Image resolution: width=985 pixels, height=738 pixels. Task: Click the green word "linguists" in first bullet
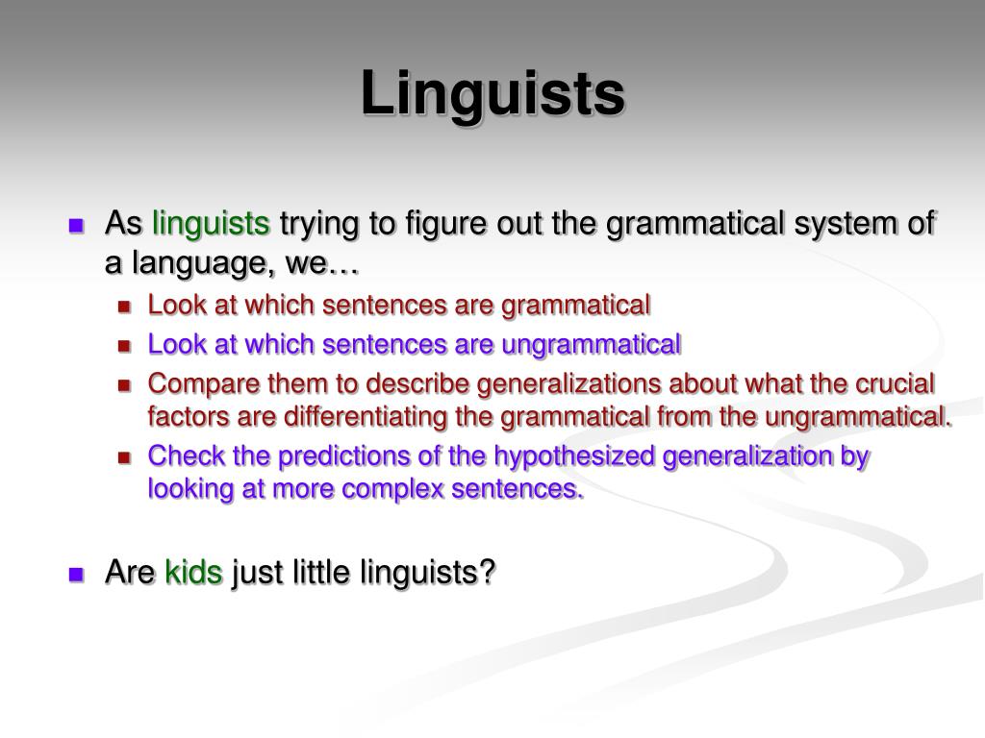pos(211,224)
